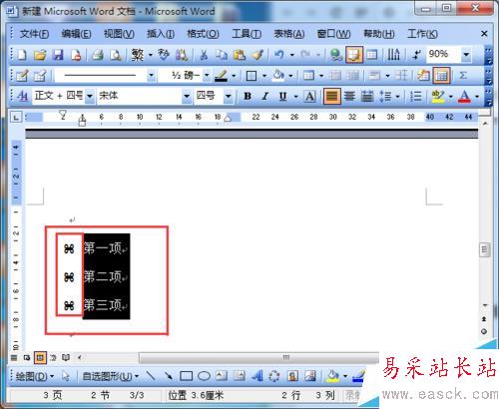Toggle numbered list formatting
Viewport: 499px width, 409px height.
[x=415, y=96]
